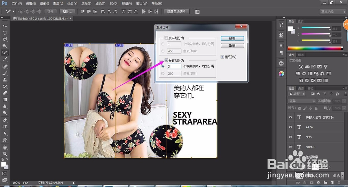Click the Brightness/Contrast adjustment icon
The image size is (348, 187).
301,67
